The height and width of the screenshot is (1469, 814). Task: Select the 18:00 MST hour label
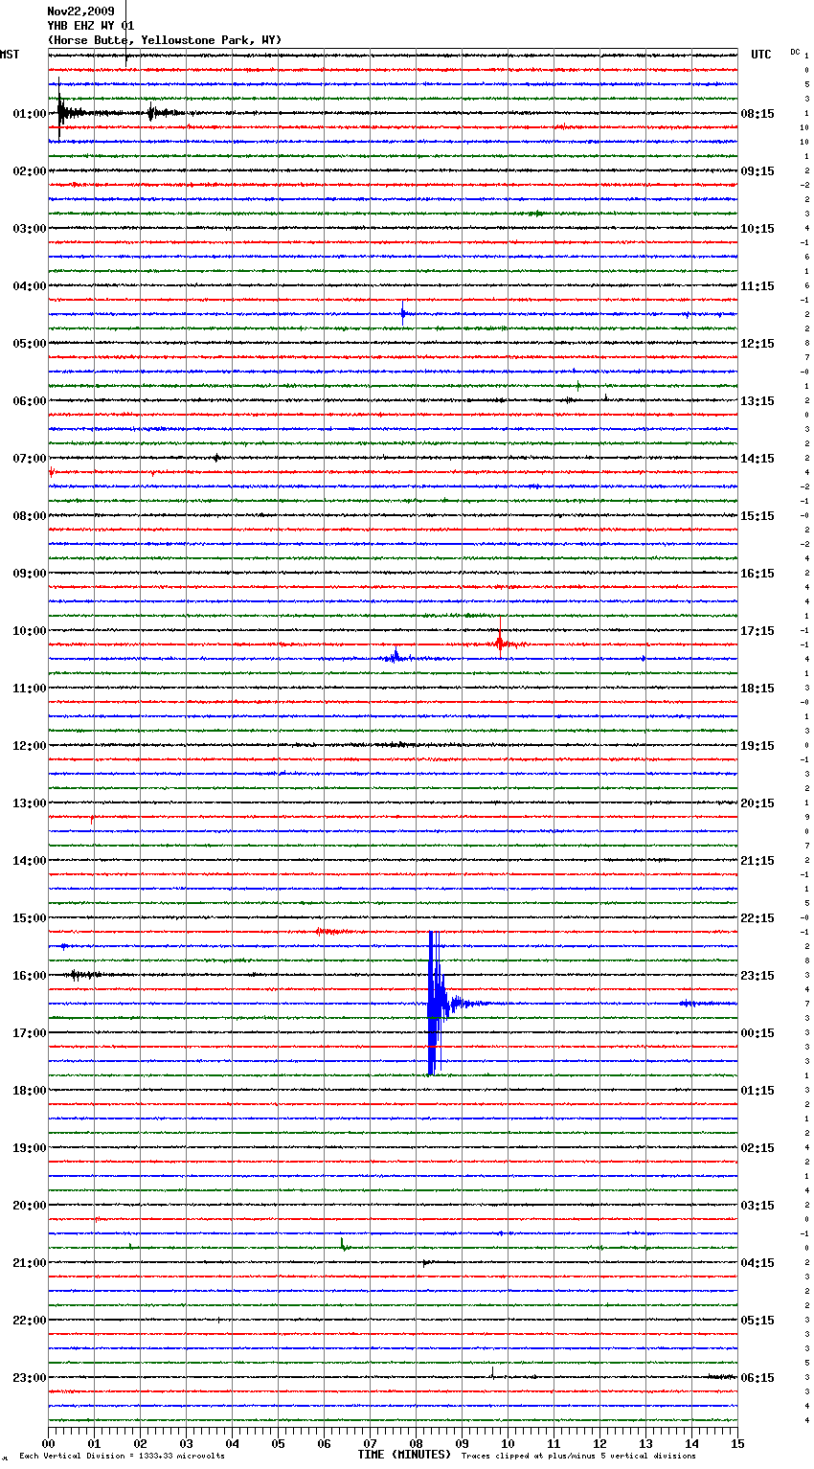click(30, 1091)
